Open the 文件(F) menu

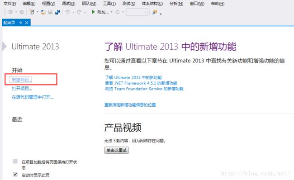click(x=10, y=4)
